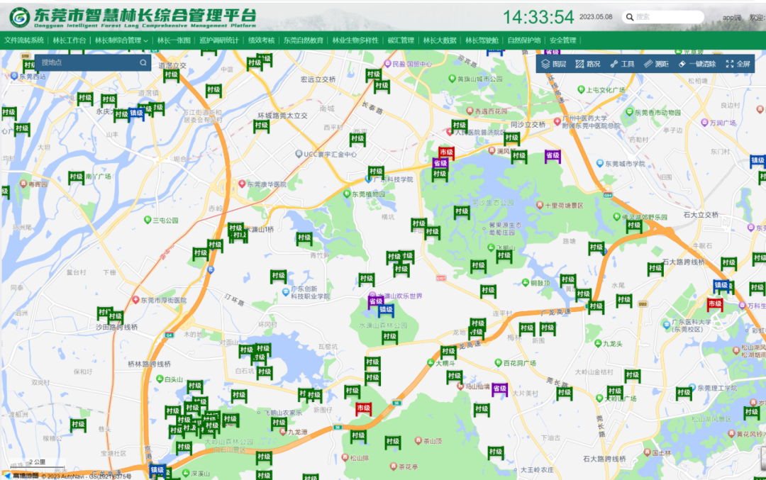This screenshot has width=766, height=480.
Task: Click the 东莞植物园 park icon on map
Action: pyautogui.click(x=348, y=194)
